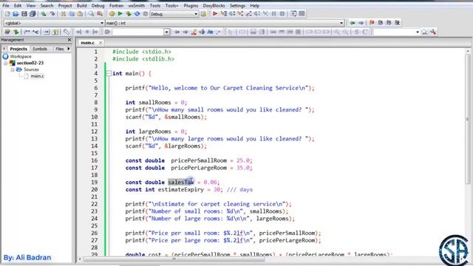Viewport: 473px width, 266px height.
Task: Open the Build menu
Action: click(x=81, y=5)
